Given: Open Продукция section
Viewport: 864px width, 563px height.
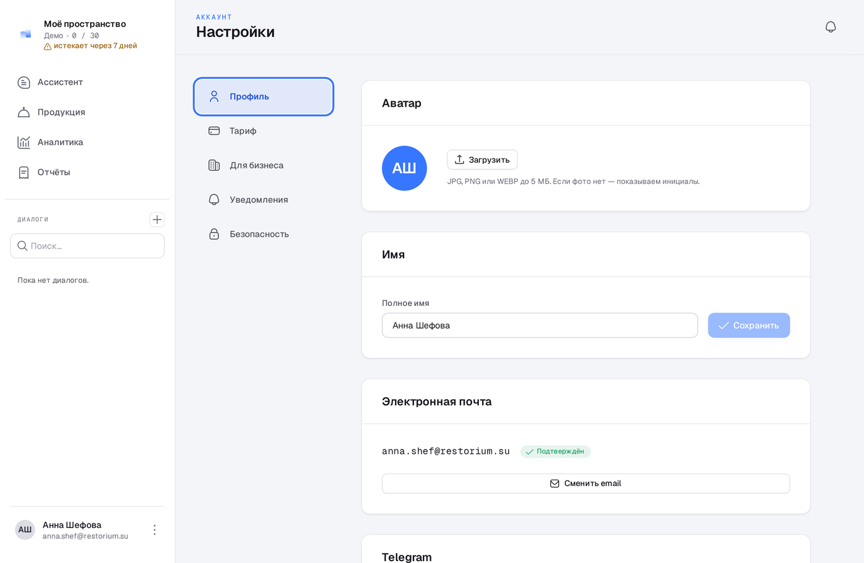Looking at the screenshot, I should [x=87, y=112].
